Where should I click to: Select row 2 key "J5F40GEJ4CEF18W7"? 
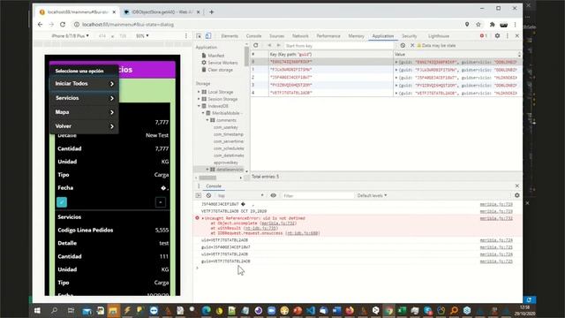(290, 78)
